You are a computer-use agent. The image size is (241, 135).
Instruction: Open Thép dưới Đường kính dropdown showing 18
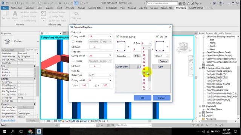[x=100, y=36]
